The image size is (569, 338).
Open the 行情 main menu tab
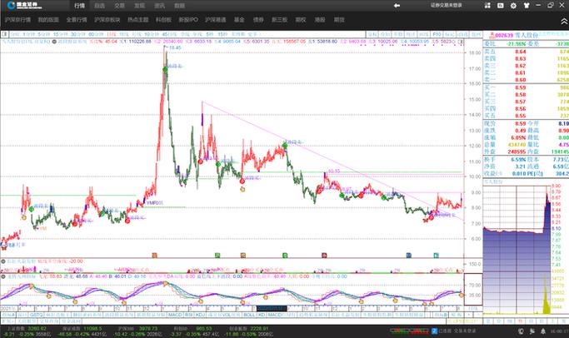coord(79,6)
